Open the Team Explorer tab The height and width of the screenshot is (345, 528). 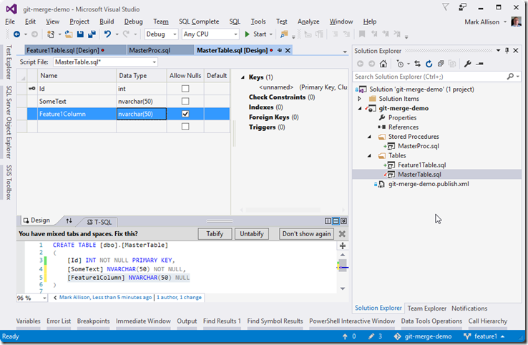point(426,308)
